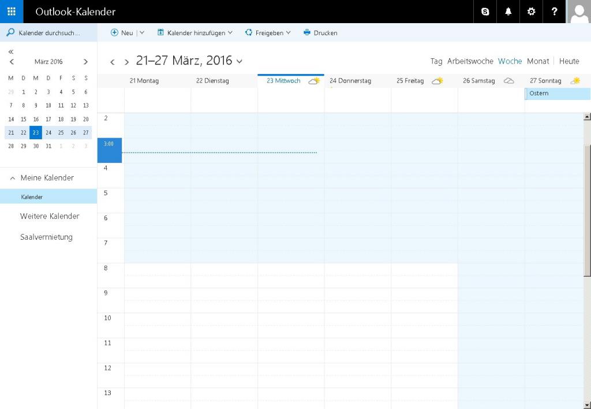
Task: Click the calendar search magnifier icon
Action: coord(10,32)
